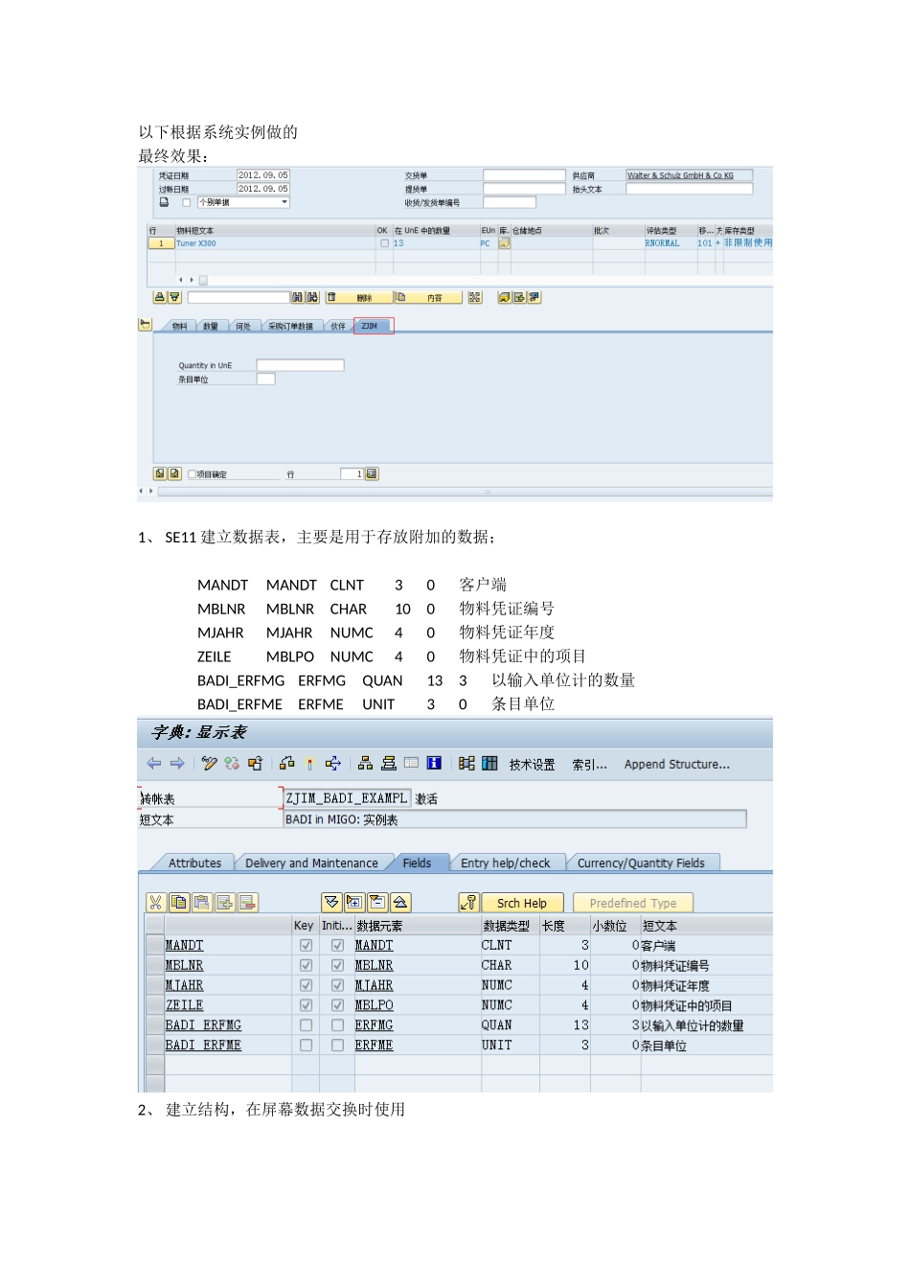Run the Check scales icon
The height and width of the screenshot is (1288, 910).
(287, 764)
